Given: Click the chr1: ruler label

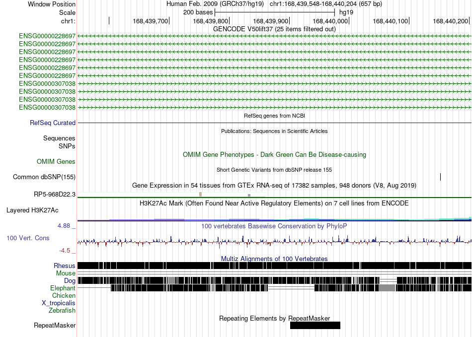Looking at the screenshot, I should pyautogui.click(x=68, y=21).
